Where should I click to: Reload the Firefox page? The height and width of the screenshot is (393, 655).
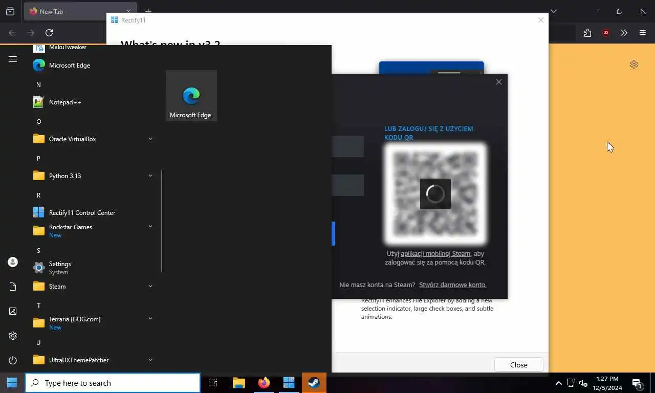click(x=49, y=33)
